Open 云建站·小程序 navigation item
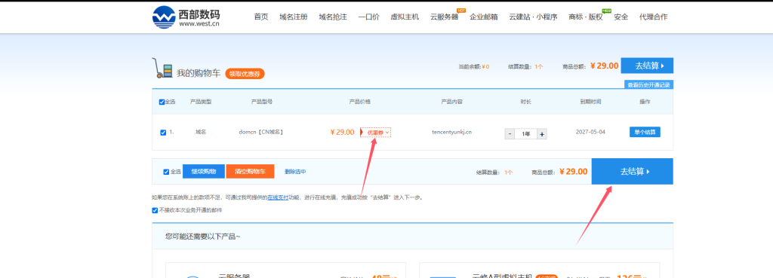This screenshot has width=773, height=278. point(533,17)
